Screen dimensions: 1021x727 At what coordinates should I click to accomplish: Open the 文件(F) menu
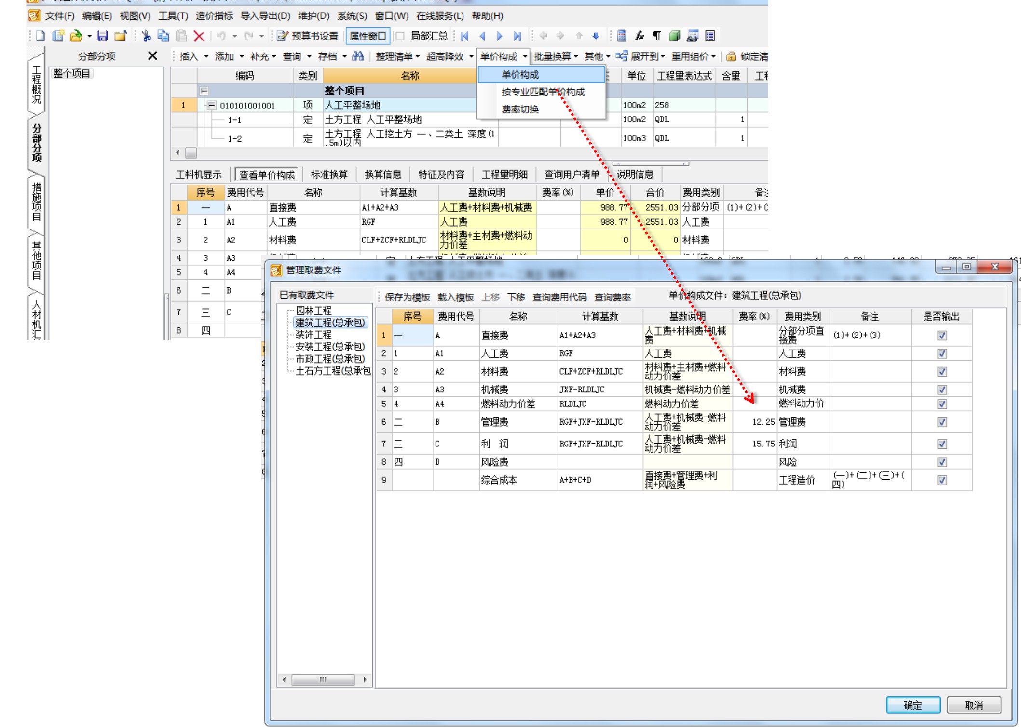[60, 16]
